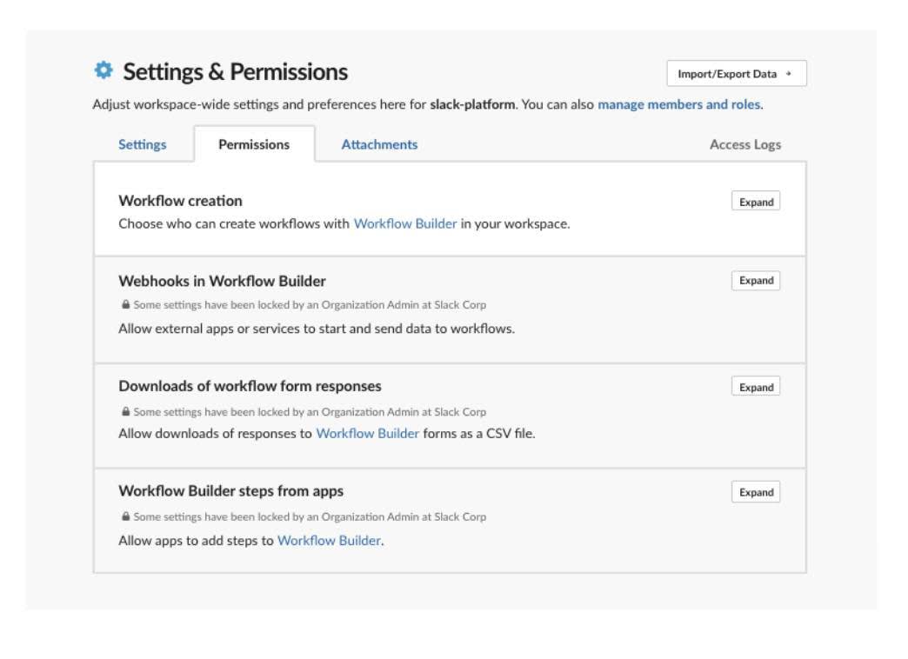Open the Access Logs tab
Screen dimensions: 908x659
click(744, 144)
